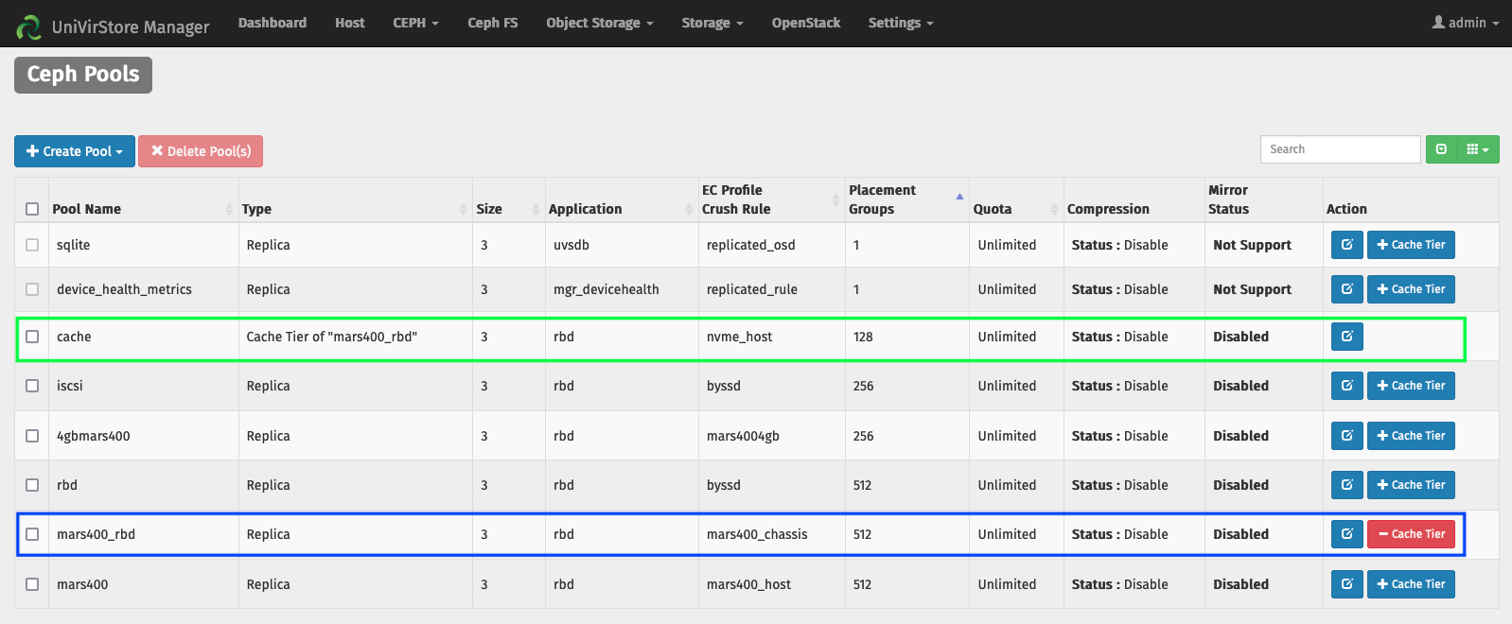This screenshot has height=624, width=1512.
Task: Check the box for mars400 pool
Action: tap(32, 584)
